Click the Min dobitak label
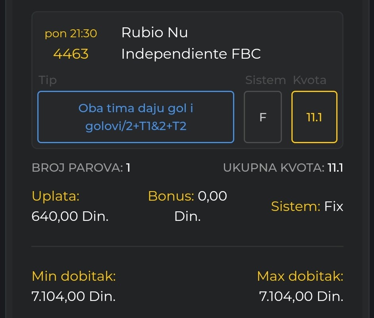Viewport: 374px width, 318px height. coord(74,276)
